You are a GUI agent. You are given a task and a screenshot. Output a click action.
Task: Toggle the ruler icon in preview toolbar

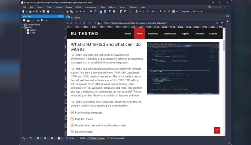(x=99, y=23)
